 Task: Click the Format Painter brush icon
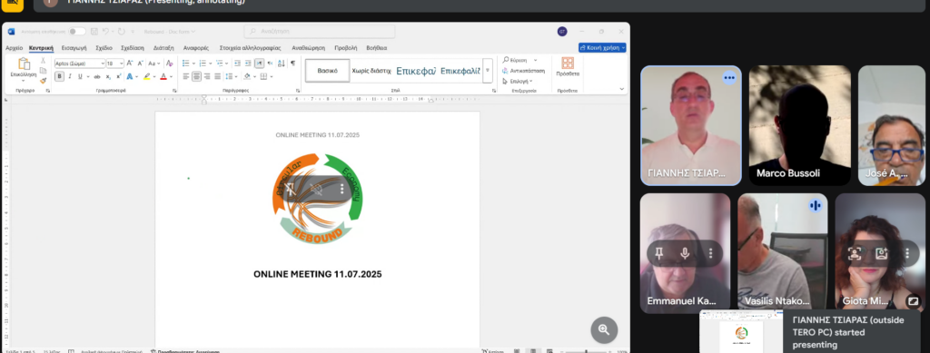coord(43,81)
